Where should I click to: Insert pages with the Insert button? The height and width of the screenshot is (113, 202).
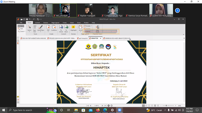point(81,29)
